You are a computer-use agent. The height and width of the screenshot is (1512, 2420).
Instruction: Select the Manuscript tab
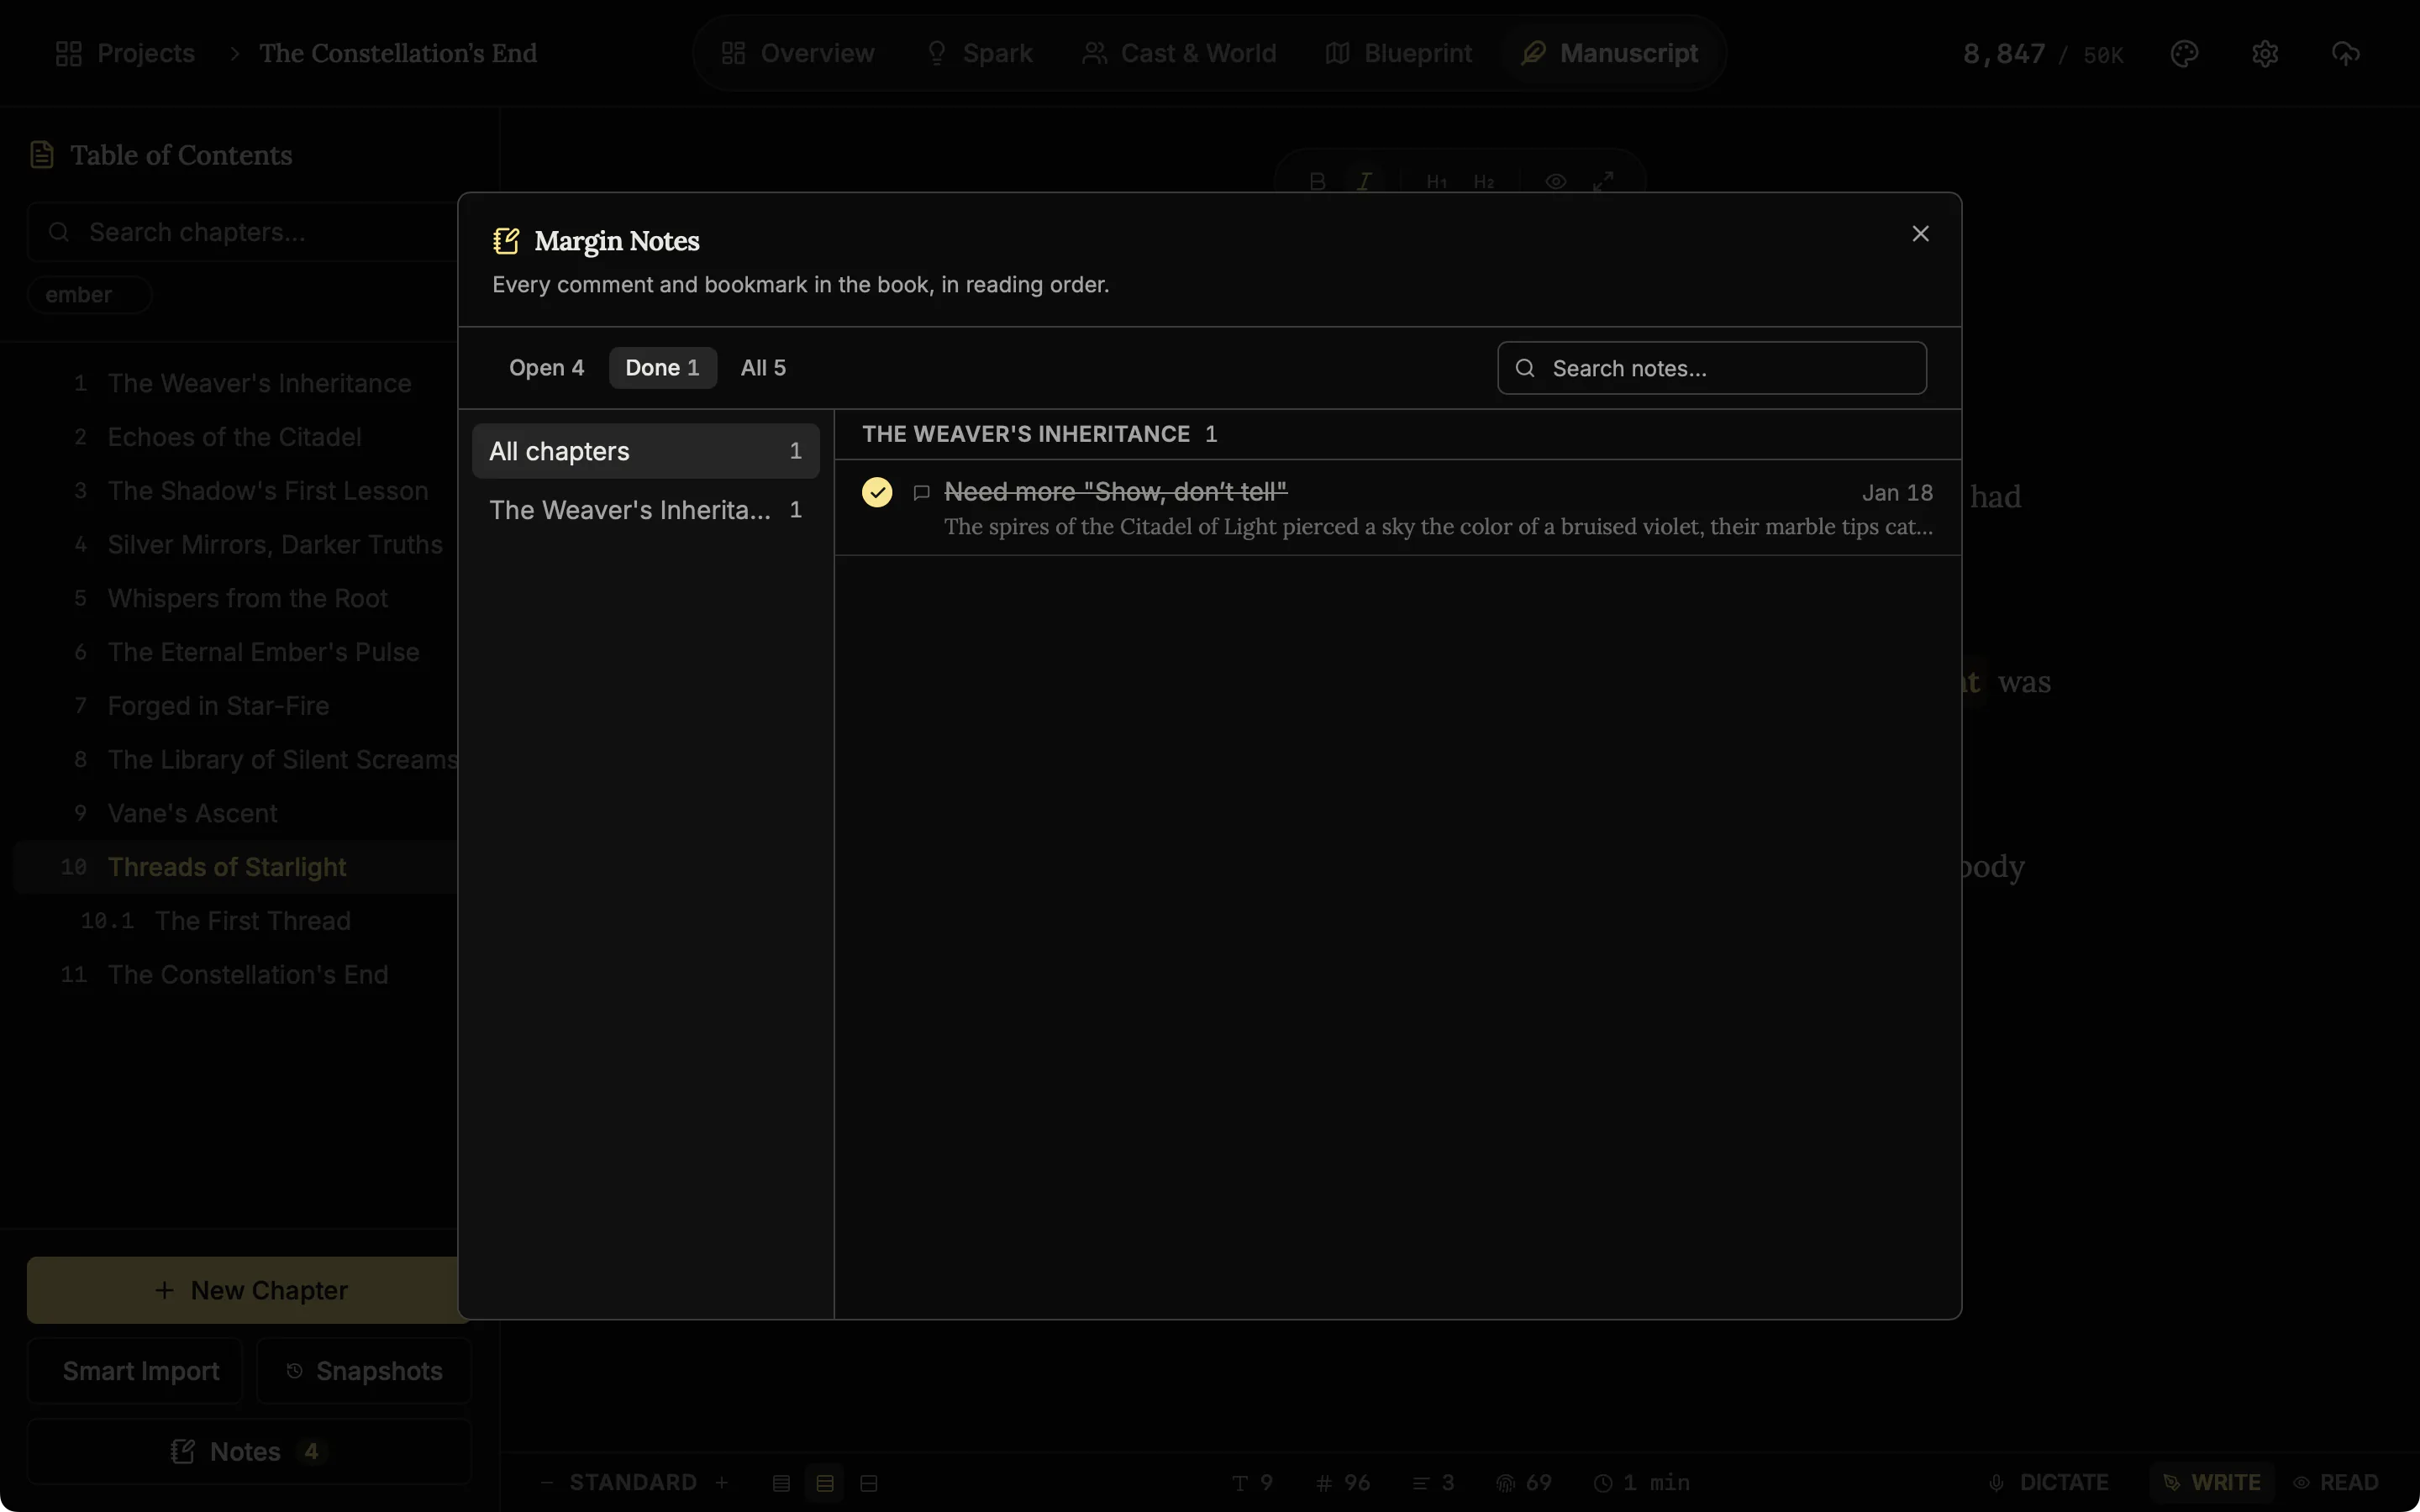[x=1609, y=53]
